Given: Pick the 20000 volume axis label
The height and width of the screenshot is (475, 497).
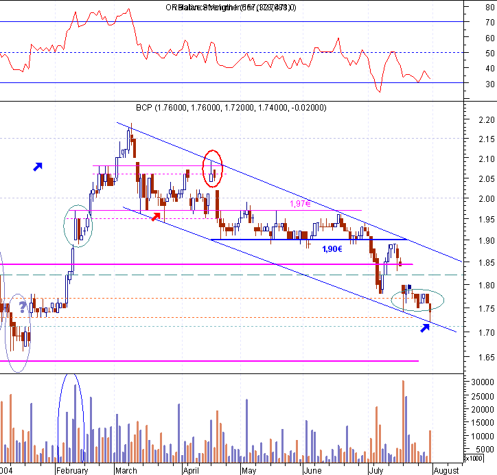Looking at the screenshot, I should tap(483, 410).
